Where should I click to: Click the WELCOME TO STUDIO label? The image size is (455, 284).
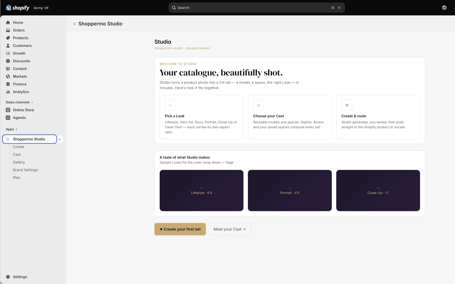pyautogui.click(x=178, y=64)
